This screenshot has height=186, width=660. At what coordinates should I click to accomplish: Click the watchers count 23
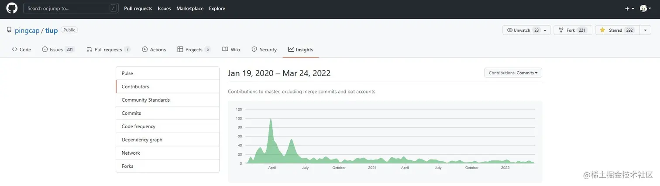(536, 30)
